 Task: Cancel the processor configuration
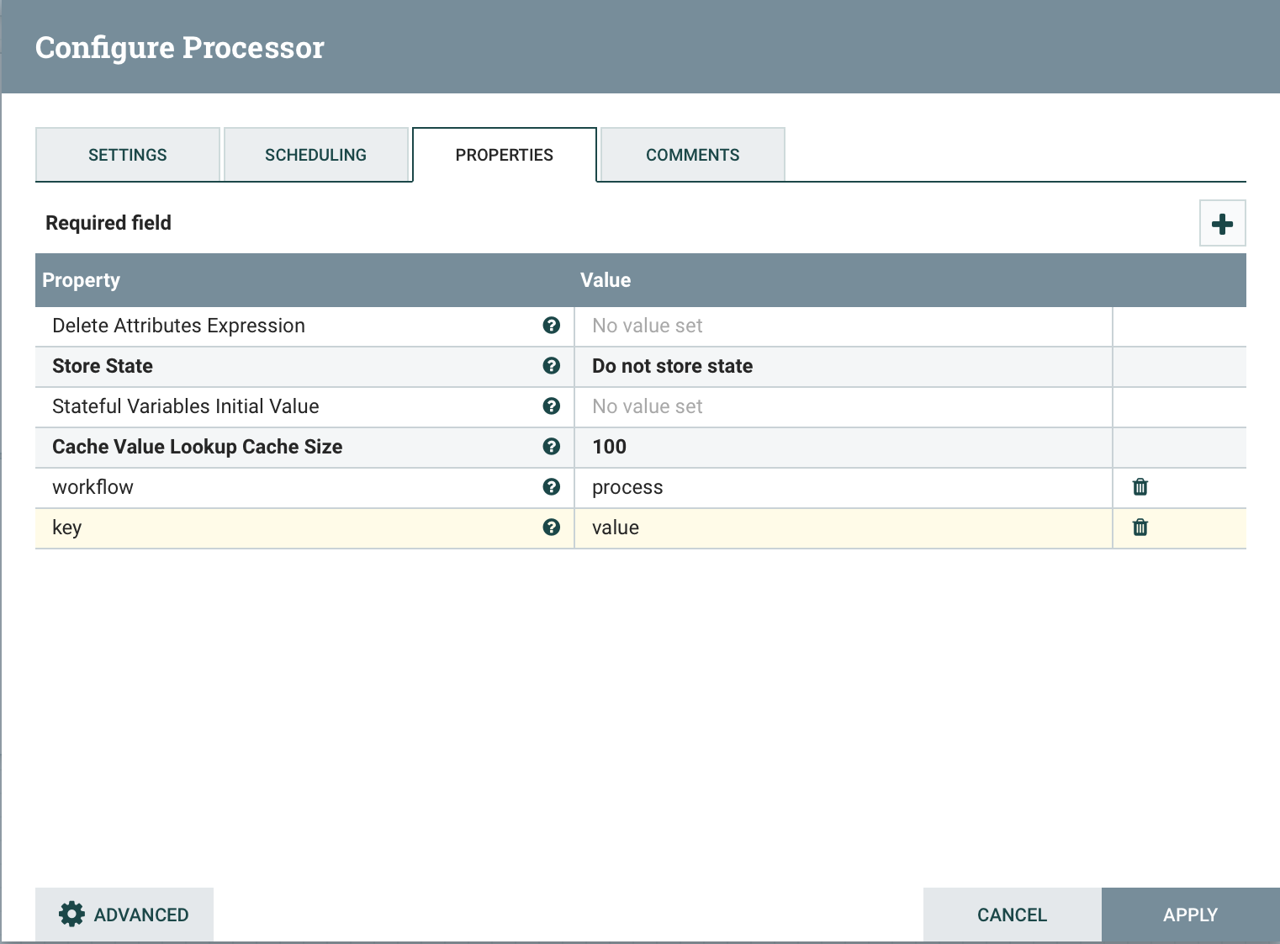pyautogui.click(x=1011, y=915)
